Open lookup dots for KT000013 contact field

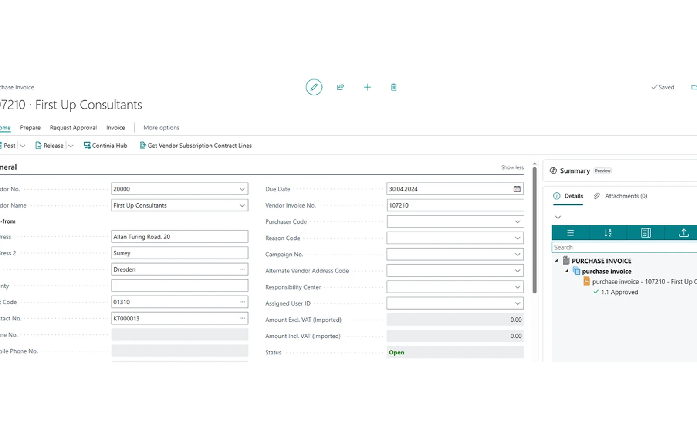pyautogui.click(x=242, y=318)
